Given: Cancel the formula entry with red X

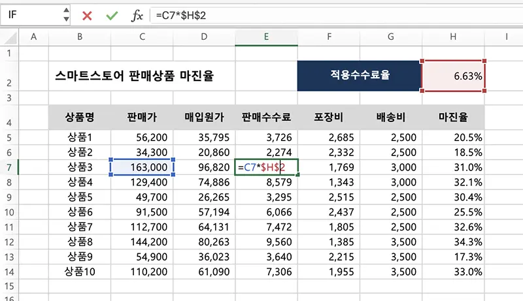Looking at the screenshot, I should 87,15.
